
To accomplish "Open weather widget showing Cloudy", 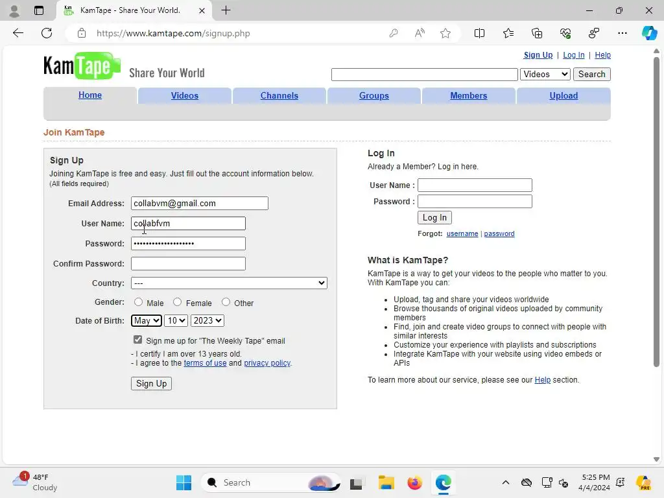I will tap(35, 482).
